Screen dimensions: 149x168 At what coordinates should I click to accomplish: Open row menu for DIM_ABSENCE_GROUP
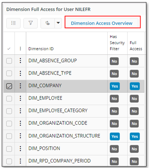[x=20, y=61]
